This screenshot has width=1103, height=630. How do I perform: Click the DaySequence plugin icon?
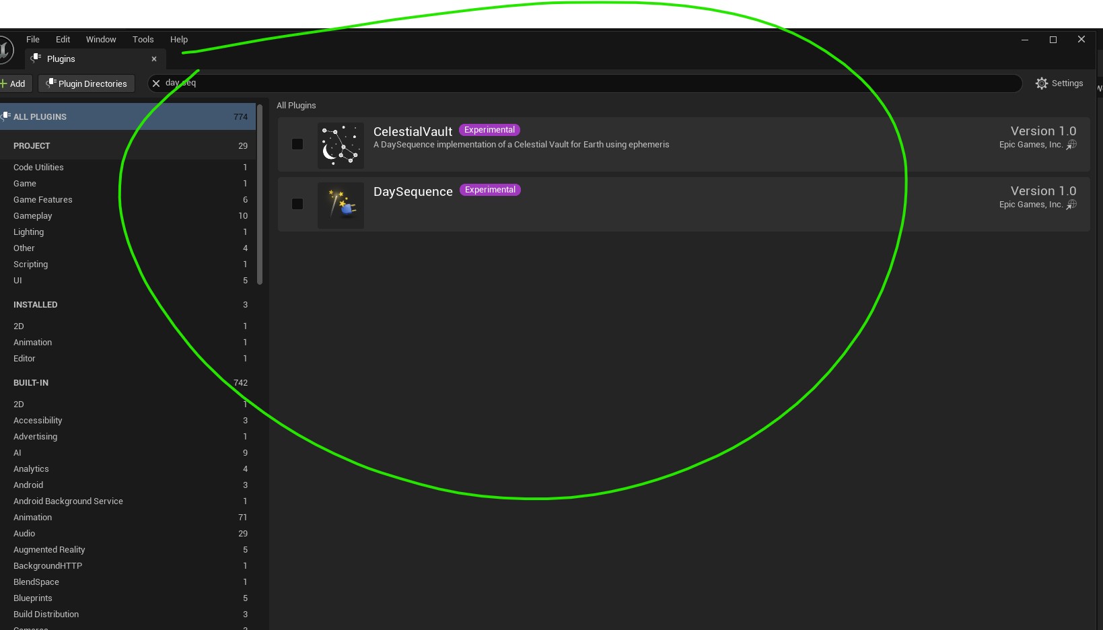coord(341,205)
